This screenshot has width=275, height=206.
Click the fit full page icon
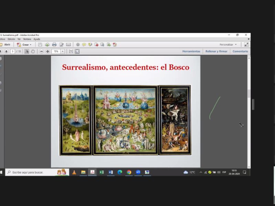pyautogui.click(x=77, y=51)
